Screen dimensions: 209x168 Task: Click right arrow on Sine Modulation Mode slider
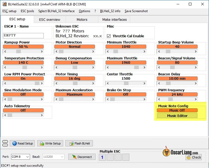point(42,99)
